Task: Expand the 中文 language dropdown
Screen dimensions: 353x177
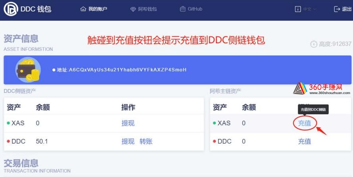Action: click(x=310, y=9)
